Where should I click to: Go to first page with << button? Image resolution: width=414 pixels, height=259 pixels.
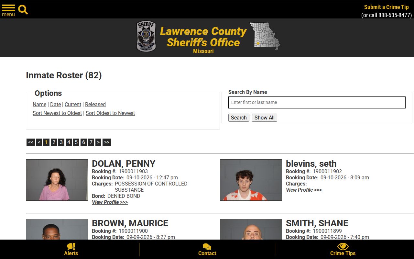(x=31, y=142)
